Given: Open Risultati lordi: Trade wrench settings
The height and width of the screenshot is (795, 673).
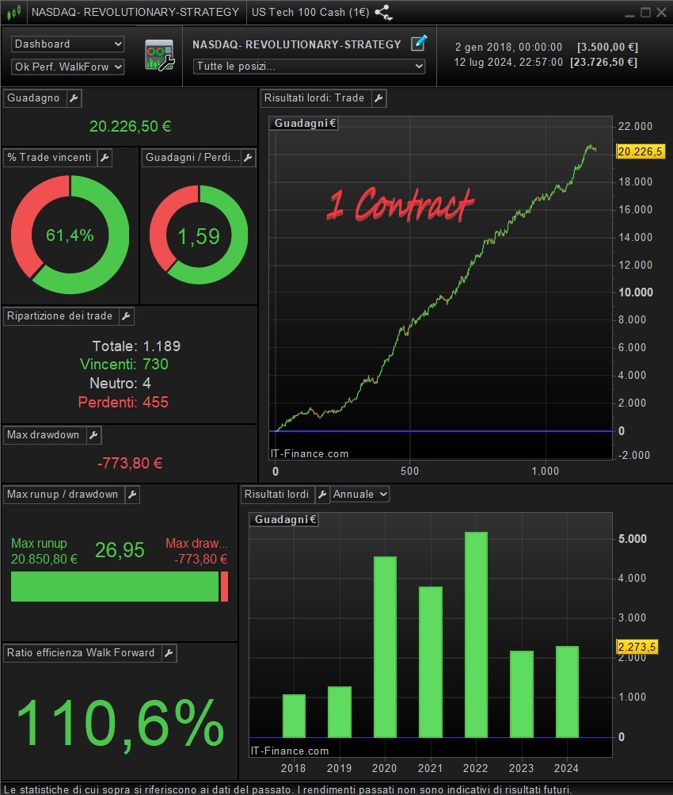Looking at the screenshot, I should tap(378, 98).
